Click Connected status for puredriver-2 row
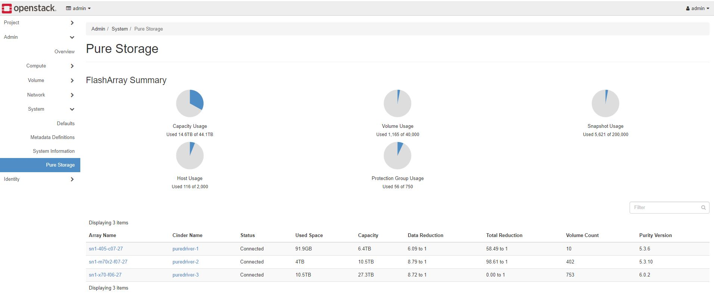The height and width of the screenshot is (300, 714). [252, 262]
